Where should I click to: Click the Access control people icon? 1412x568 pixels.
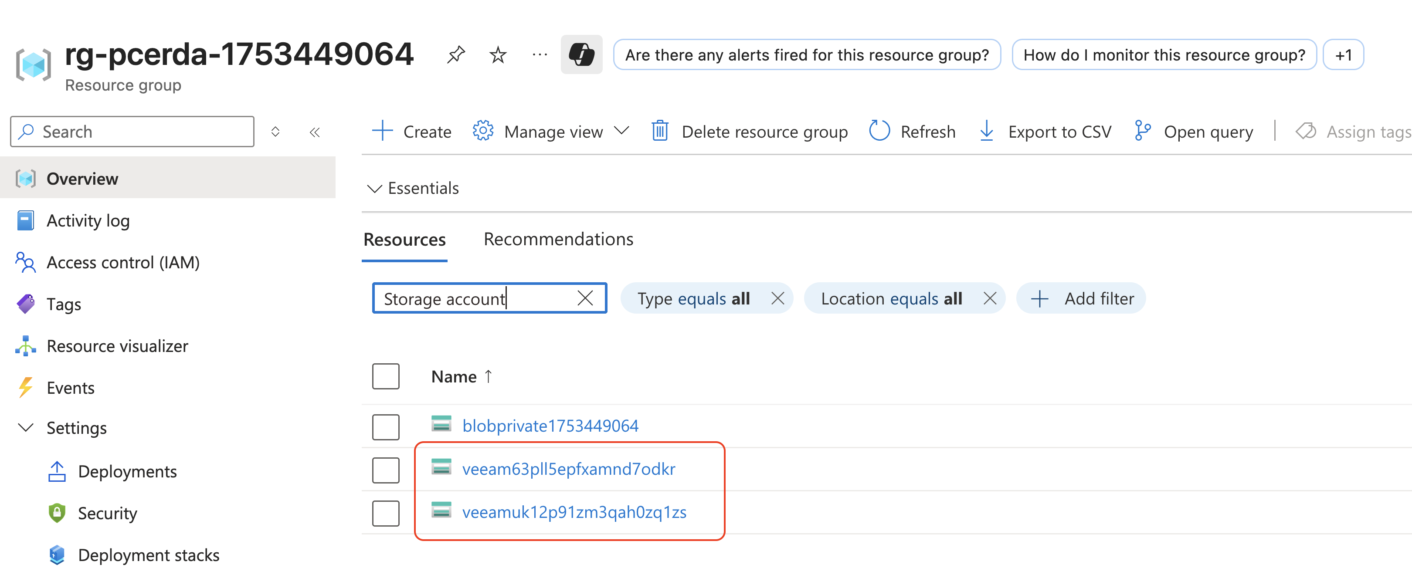(x=25, y=262)
